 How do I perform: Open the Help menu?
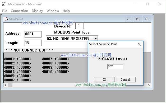coord(66,11)
